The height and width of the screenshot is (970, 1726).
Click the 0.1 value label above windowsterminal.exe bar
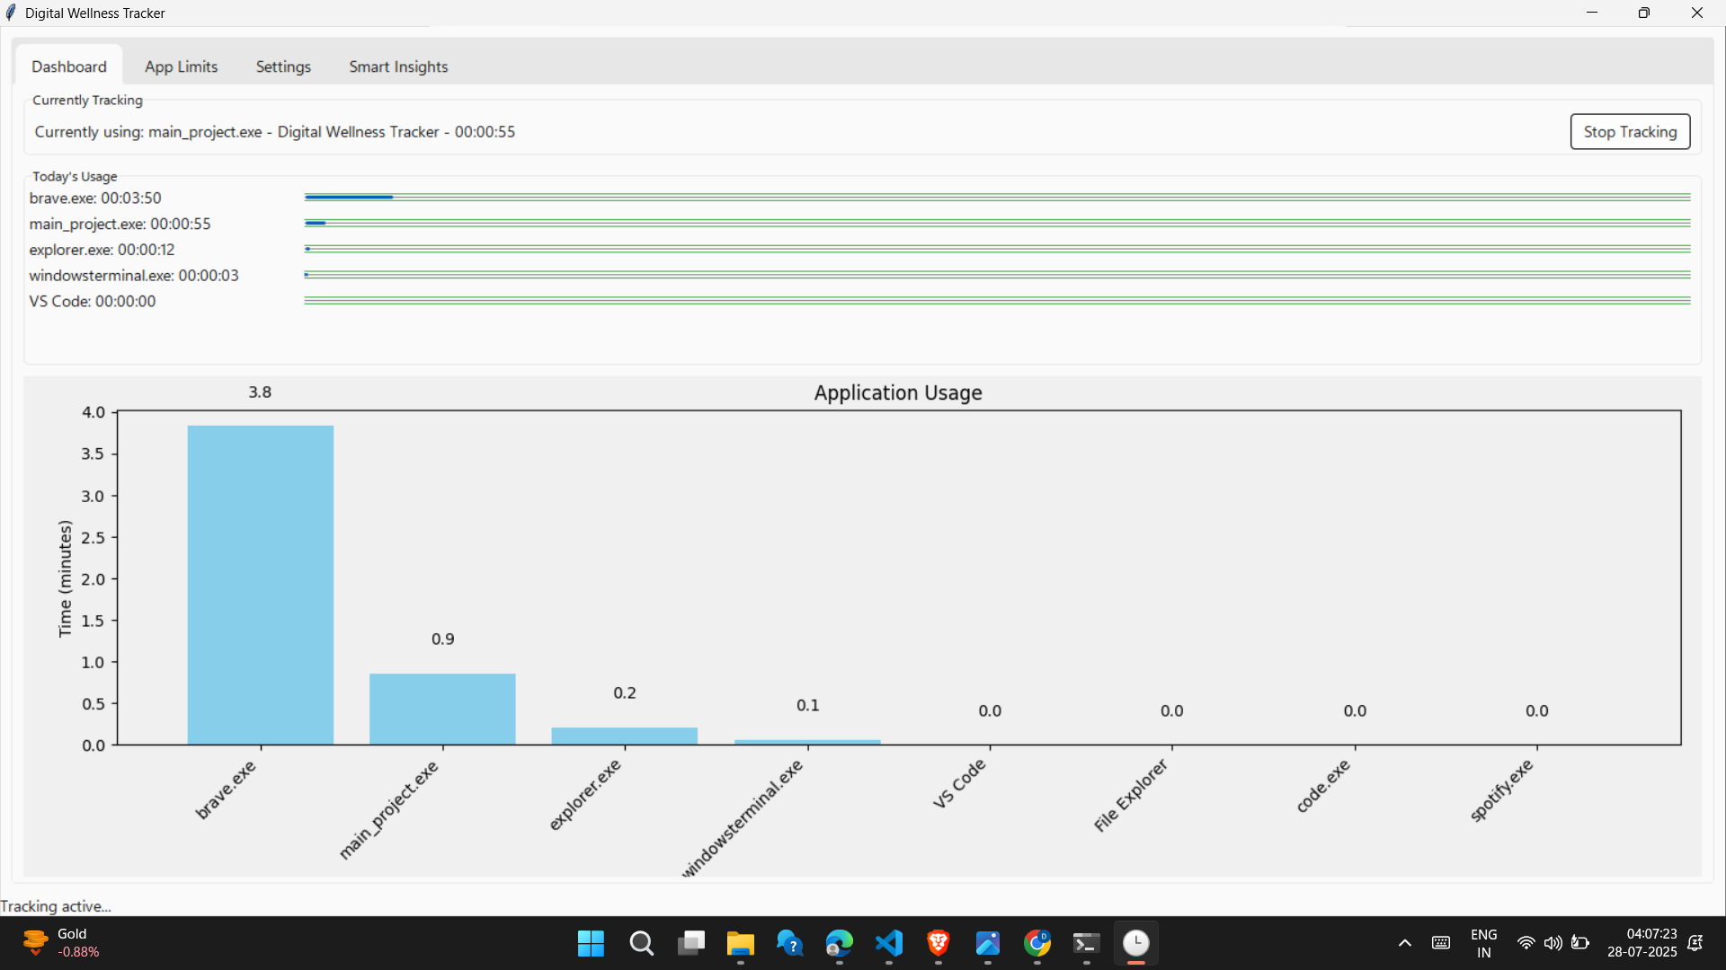pos(807,706)
